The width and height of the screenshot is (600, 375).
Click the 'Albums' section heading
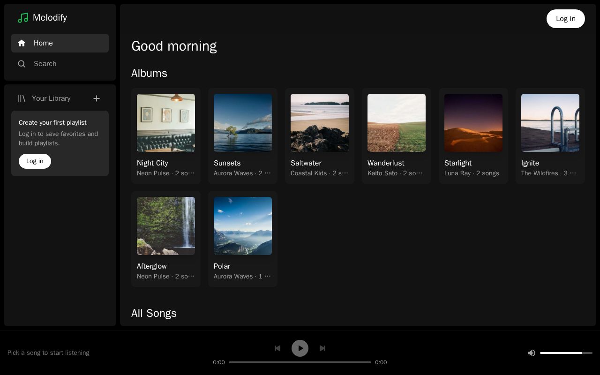click(x=149, y=74)
